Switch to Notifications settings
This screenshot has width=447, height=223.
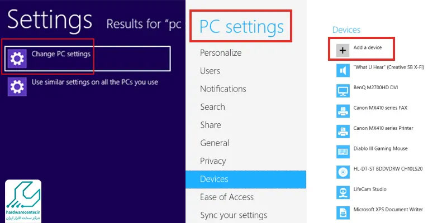click(x=223, y=89)
